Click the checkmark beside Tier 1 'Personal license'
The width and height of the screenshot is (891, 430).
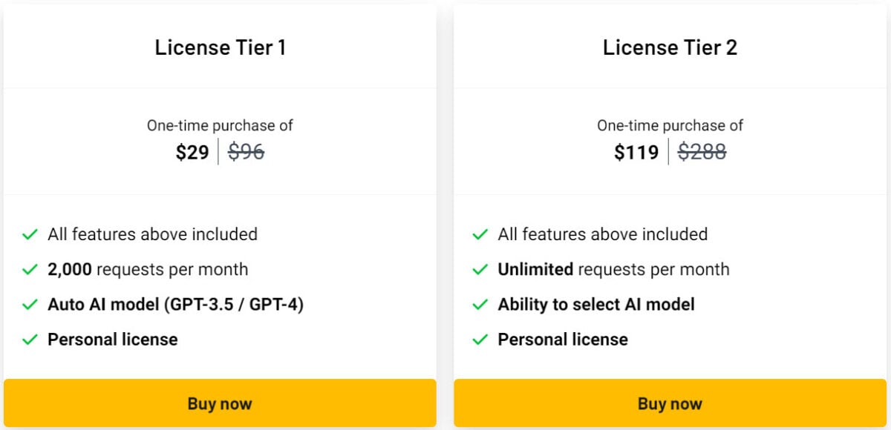tap(30, 340)
